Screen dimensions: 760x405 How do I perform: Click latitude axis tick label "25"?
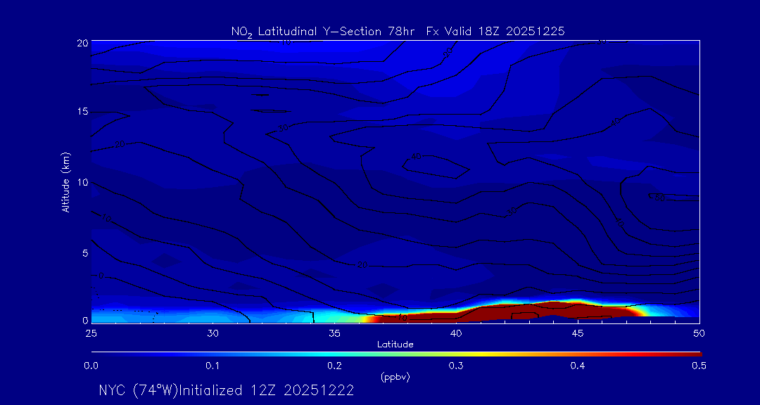coord(91,333)
